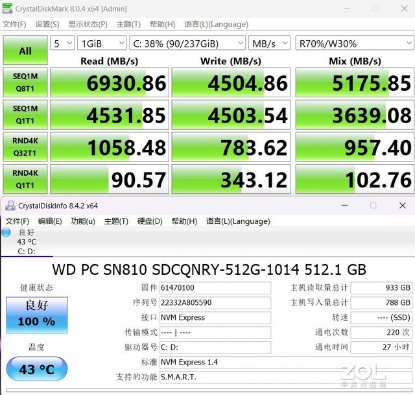Viewport: 415px width, 395px height.
Task: Open the drive selector C: 38% dropdown
Action: click(x=187, y=43)
